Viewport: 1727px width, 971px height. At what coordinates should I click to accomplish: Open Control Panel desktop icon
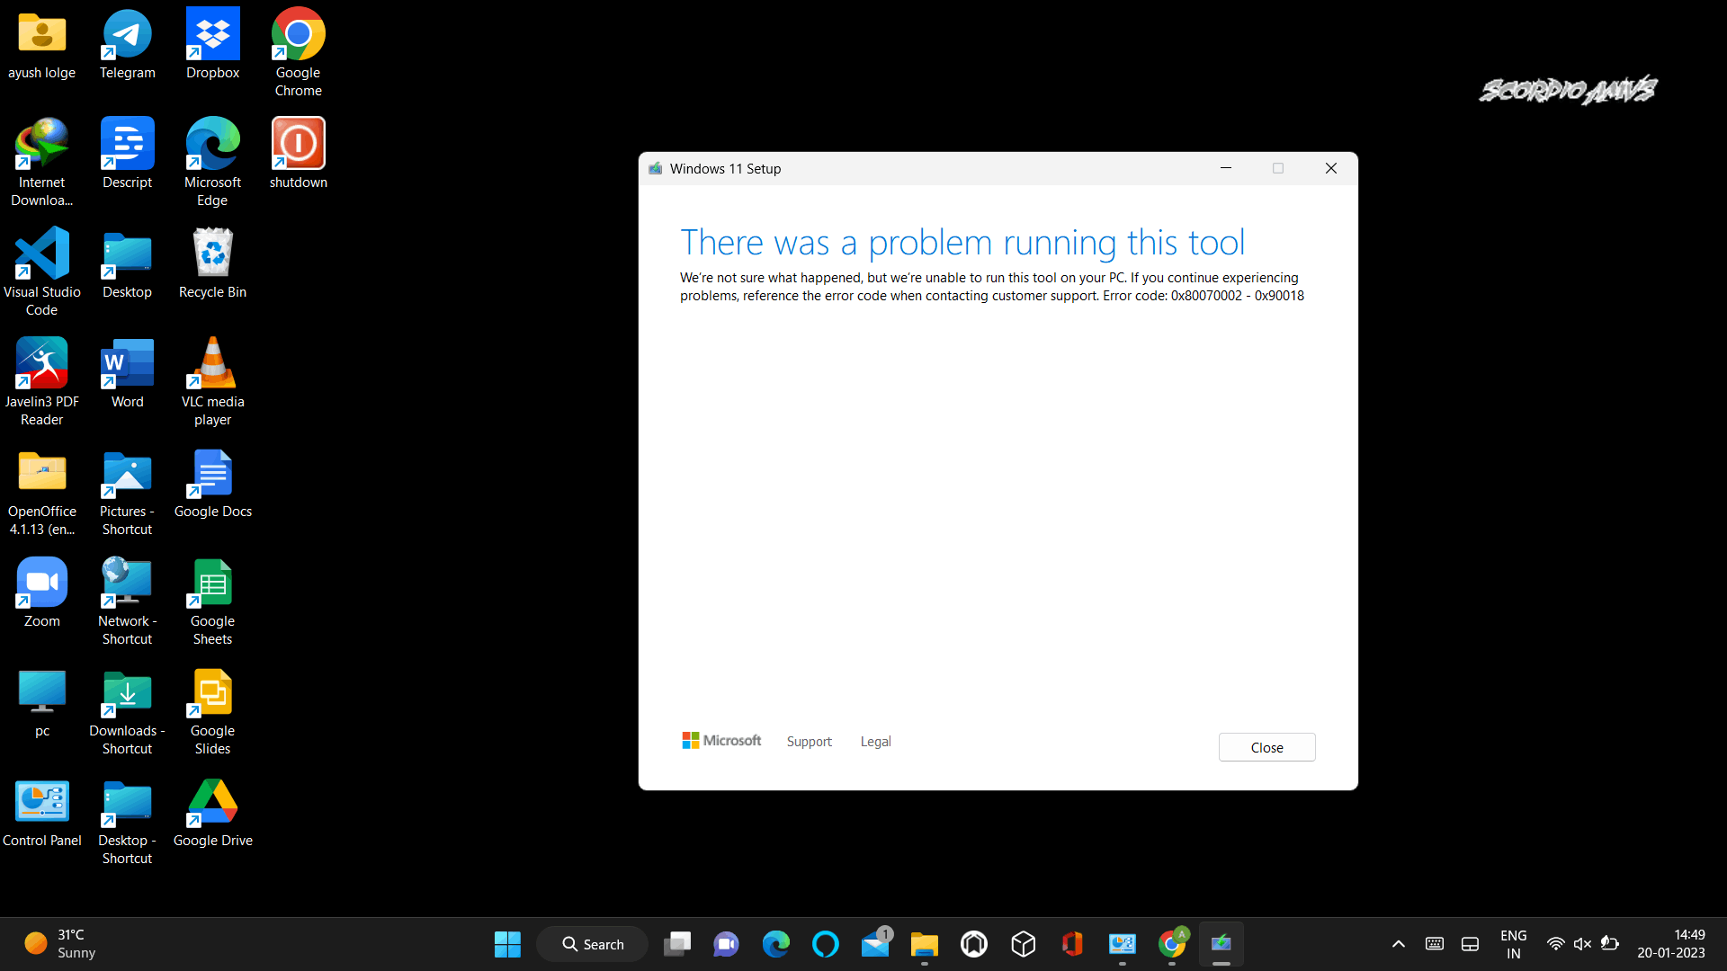tap(41, 803)
